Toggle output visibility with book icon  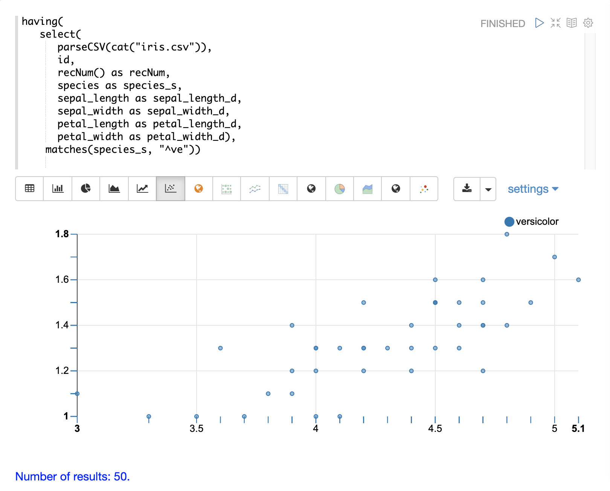tap(572, 23)
